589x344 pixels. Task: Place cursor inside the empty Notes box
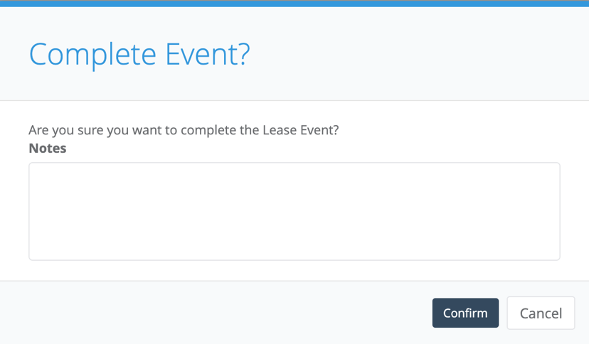[294, 211]
